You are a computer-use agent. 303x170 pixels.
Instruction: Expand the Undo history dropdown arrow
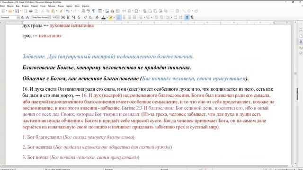(71, 11)
